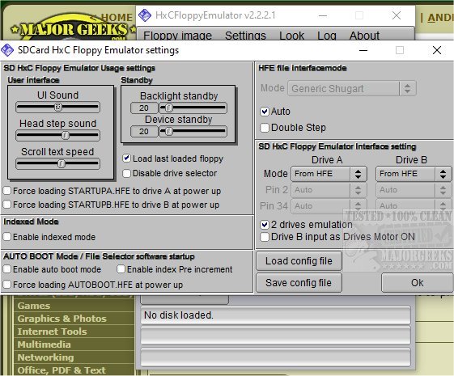The image size is (454, 376).
Task: Open Drive A Mode dropdown
Action: pos(329,174)
